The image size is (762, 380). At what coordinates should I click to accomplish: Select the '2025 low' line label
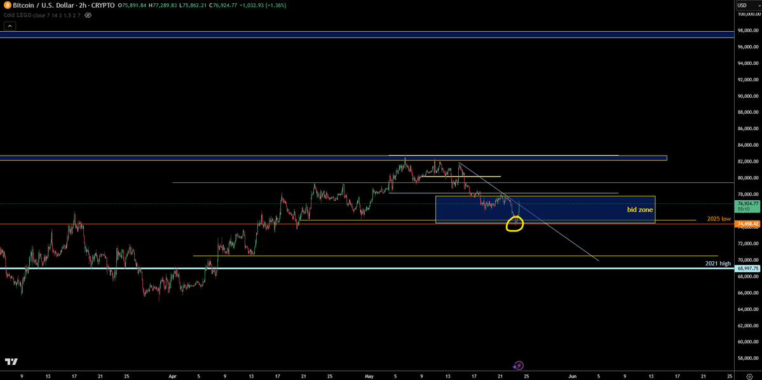pyautogui.click(x=719, y=219)
